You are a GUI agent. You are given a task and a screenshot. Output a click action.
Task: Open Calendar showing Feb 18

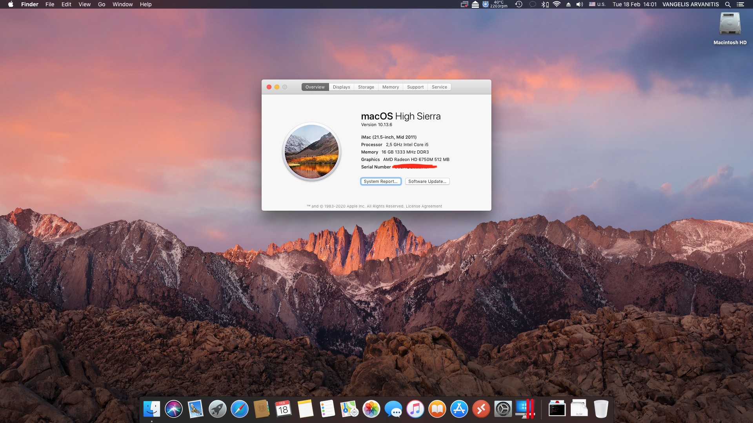284,409
